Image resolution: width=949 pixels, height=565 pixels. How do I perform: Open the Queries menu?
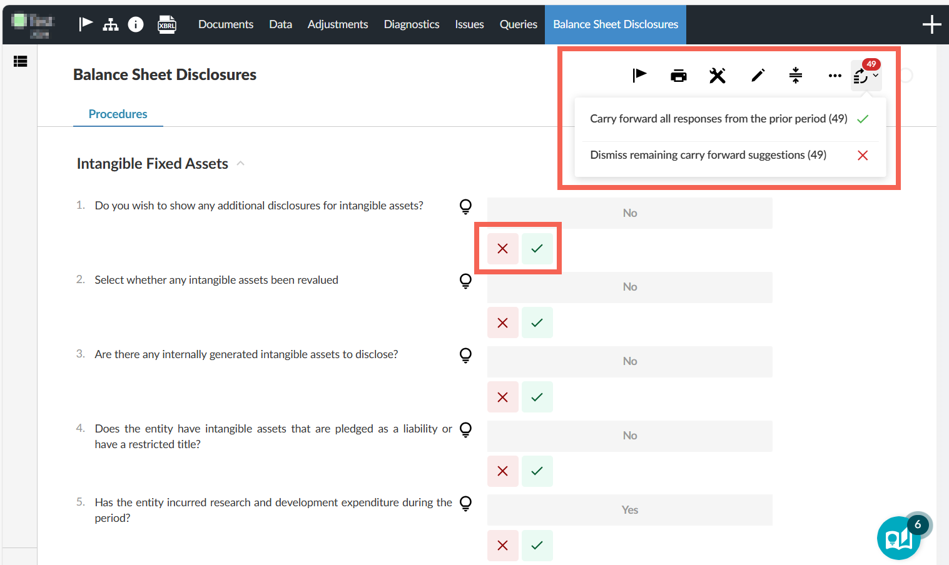(519, 24)
